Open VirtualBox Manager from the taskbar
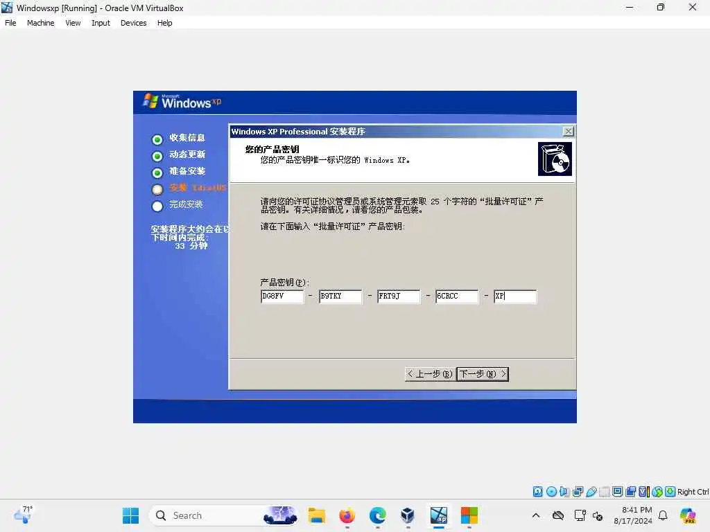Image resolution: width=710 pixels, height=532 pixels. 408,515
